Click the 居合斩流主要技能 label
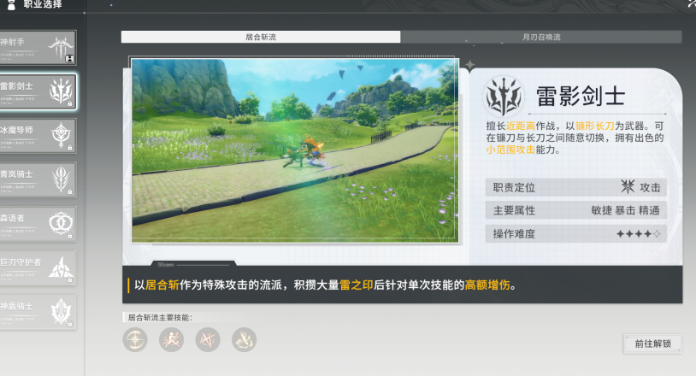Image resolution: width=696 pixels, height=376 pixels. [160, 318]
